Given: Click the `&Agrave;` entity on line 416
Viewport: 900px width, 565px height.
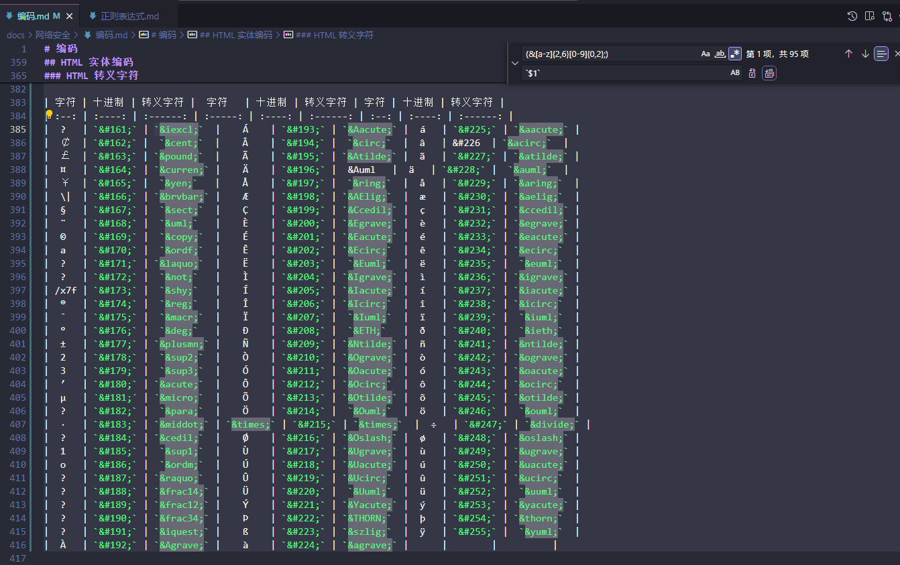Looking at the screenshot, I should (181, 544).
